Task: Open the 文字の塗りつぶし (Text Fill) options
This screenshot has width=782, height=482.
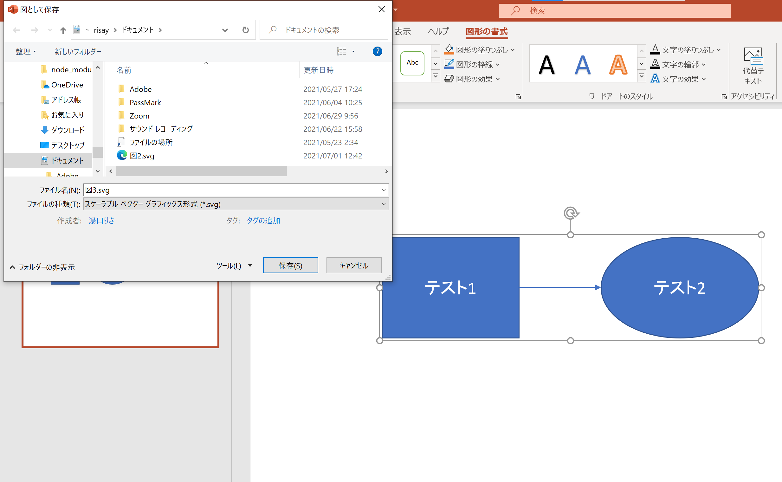Action: point(685,49)
